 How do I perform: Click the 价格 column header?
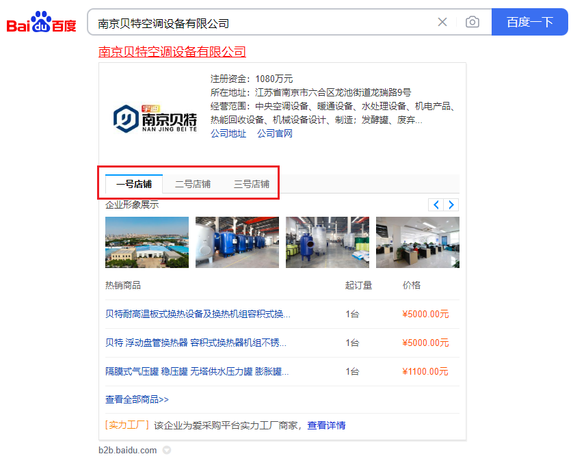point(412,285)
